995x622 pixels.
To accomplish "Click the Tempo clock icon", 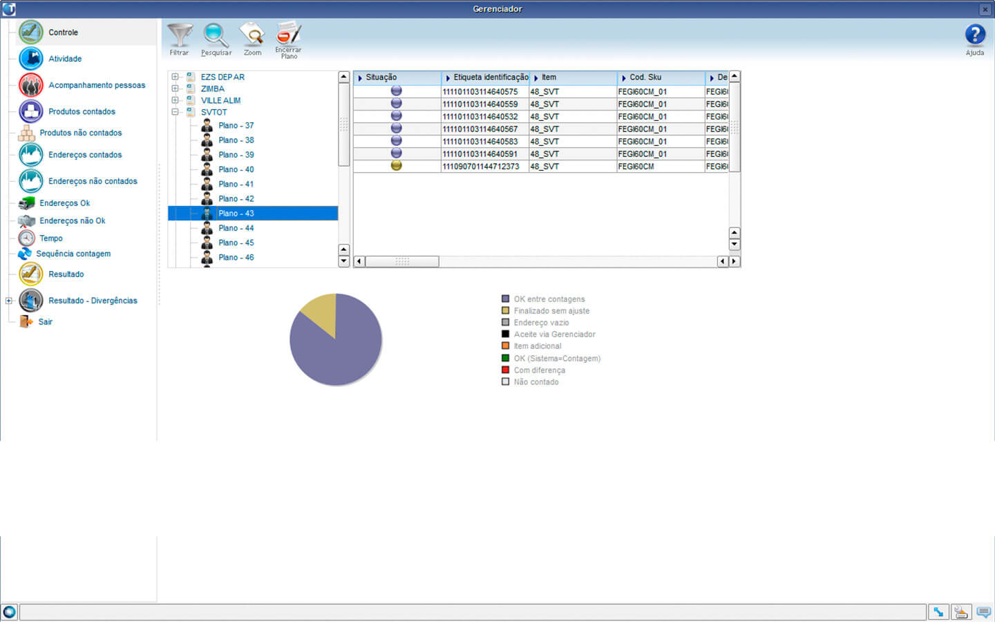I will coord(26,238).
